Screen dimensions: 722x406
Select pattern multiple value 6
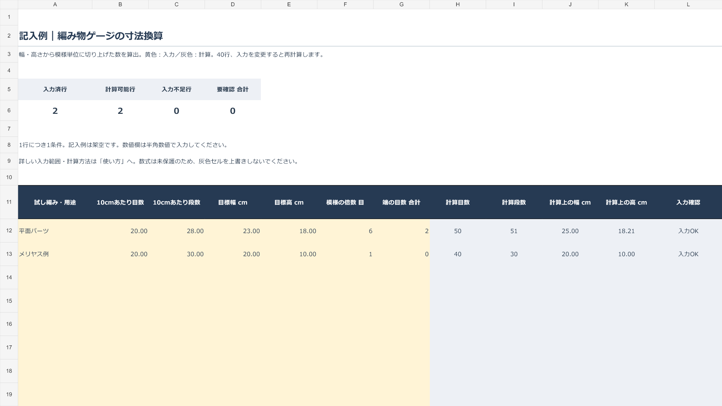pyautogui.click(x=345, y=231)
